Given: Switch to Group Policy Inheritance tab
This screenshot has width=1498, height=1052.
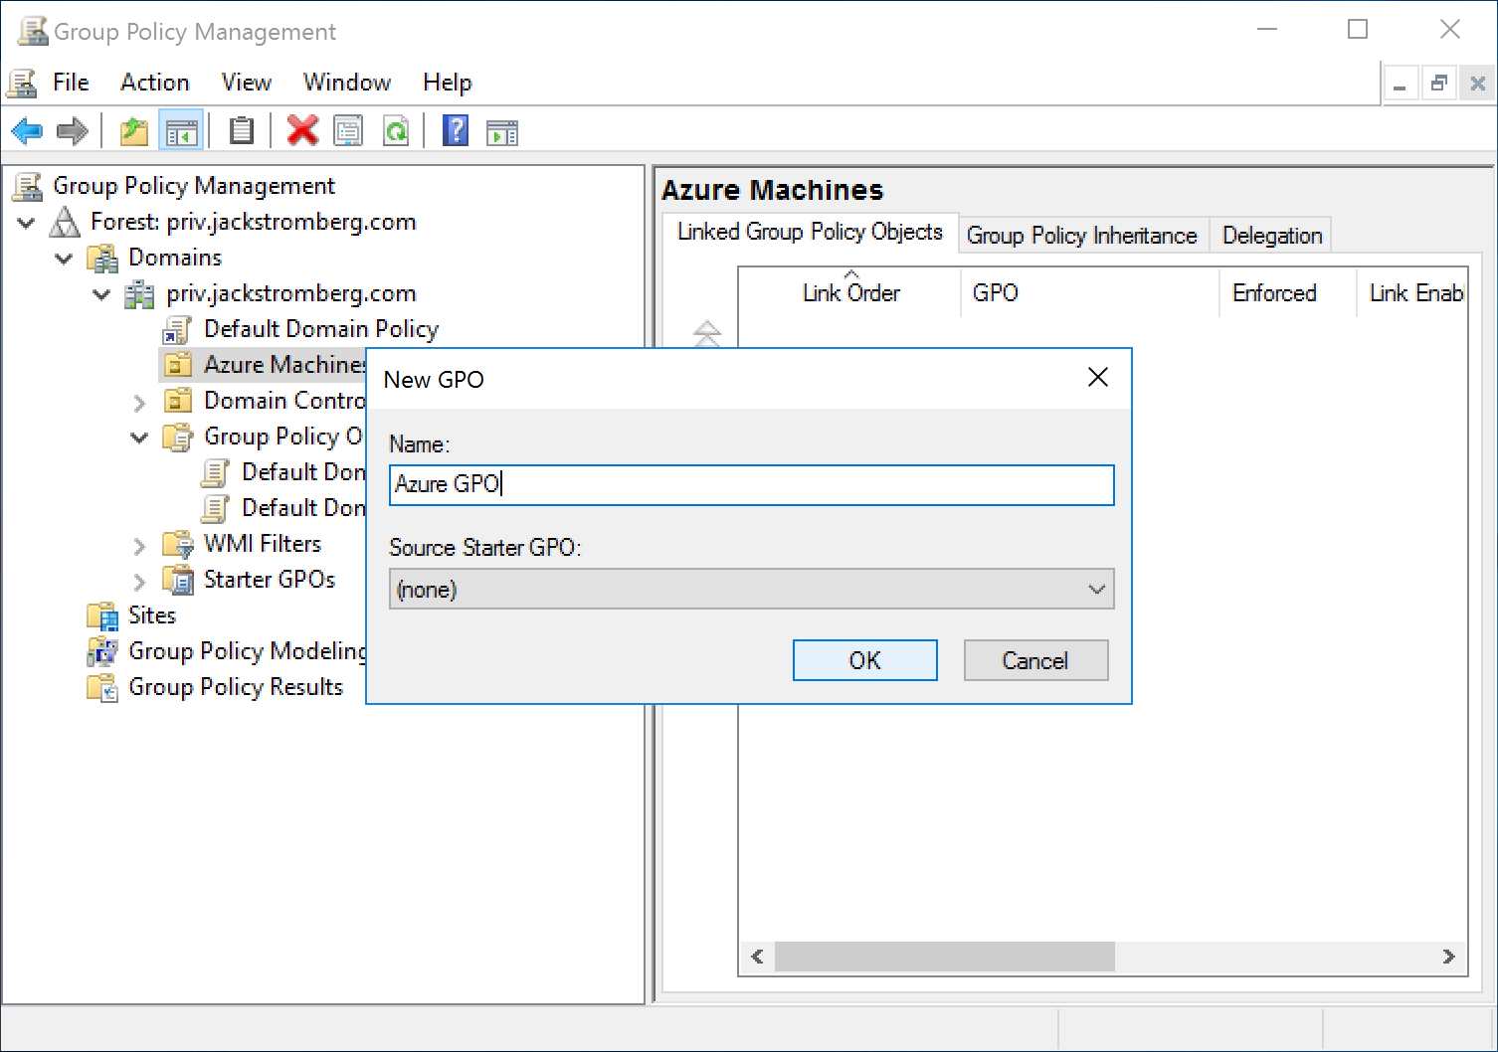Looking at the screenshot, I should (x=1081, y=236).
